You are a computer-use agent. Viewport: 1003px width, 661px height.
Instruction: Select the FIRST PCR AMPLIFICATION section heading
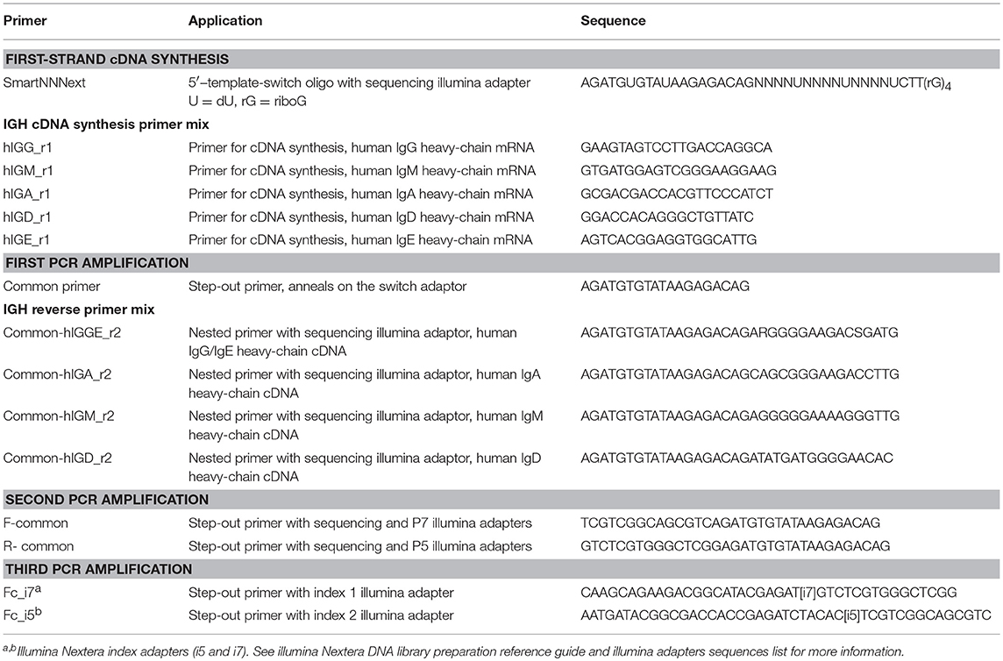pos(97,263)
